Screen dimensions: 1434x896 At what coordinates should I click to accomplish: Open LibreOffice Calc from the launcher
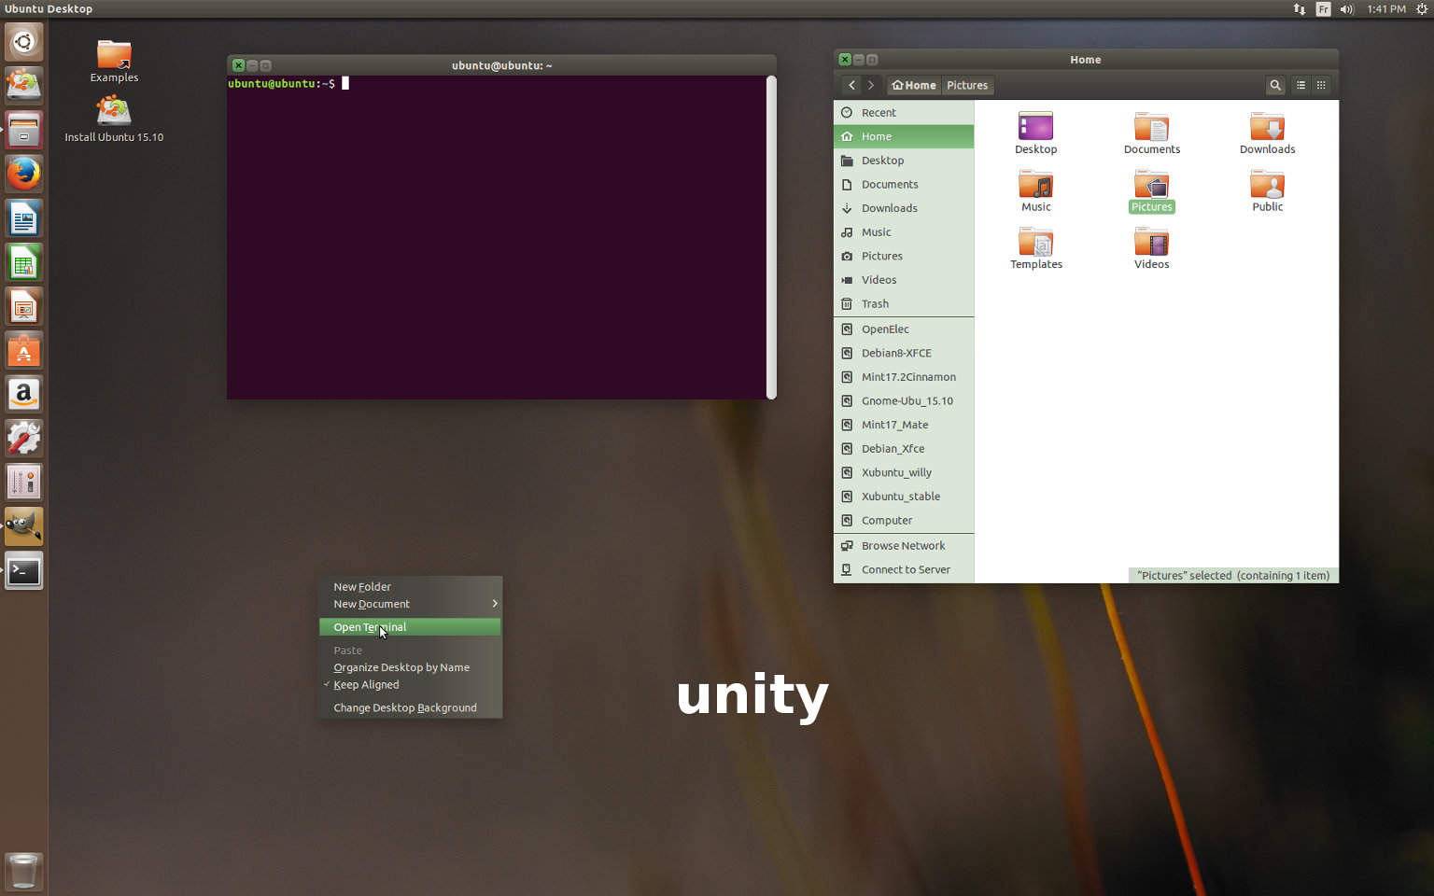point(23,262)
